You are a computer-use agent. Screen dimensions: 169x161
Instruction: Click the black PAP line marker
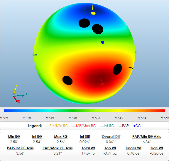[131, 68]
